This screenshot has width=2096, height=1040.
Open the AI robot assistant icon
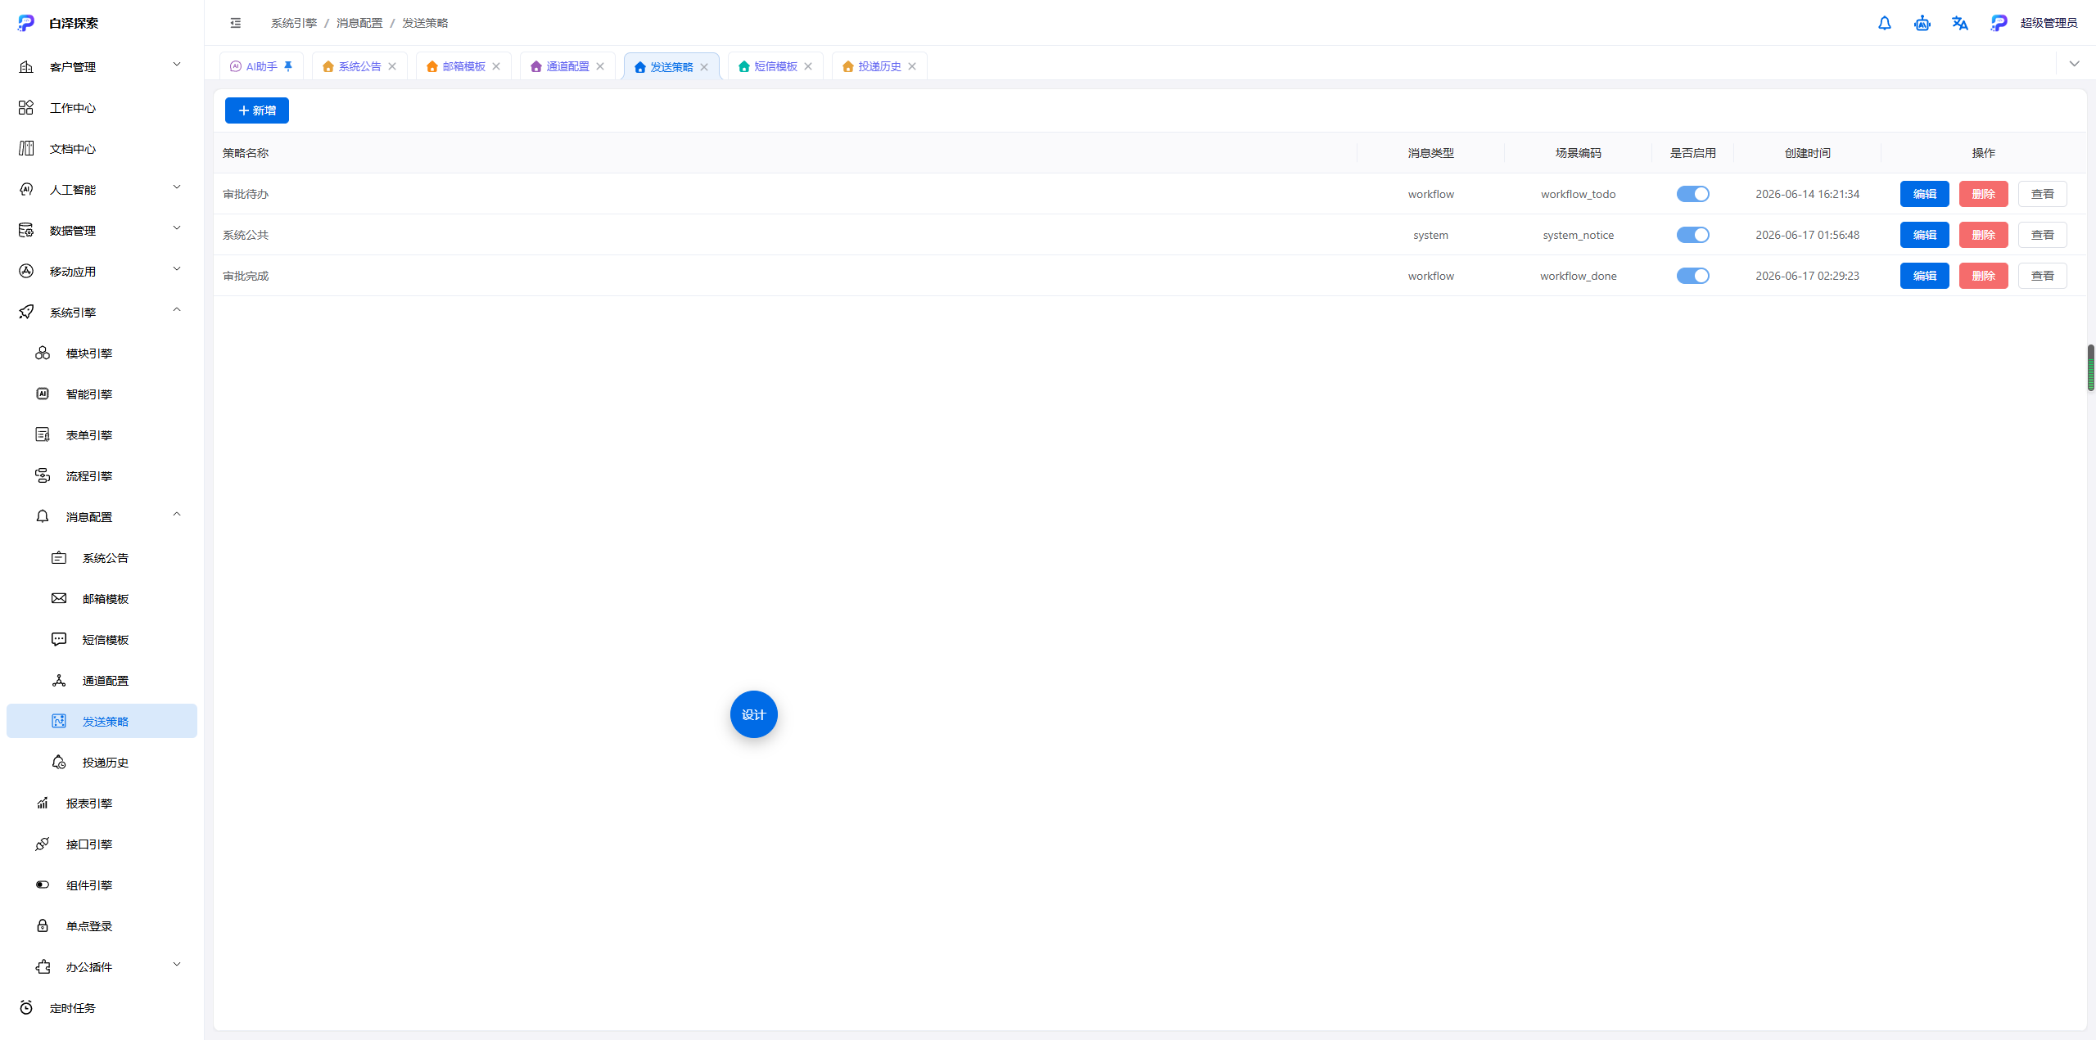1922,23
